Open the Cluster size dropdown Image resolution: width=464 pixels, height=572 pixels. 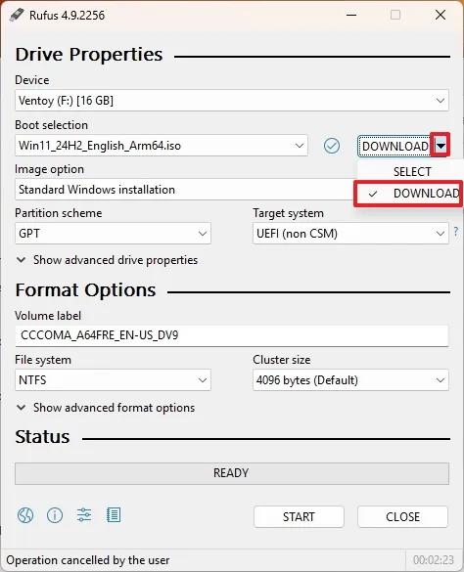350,380
